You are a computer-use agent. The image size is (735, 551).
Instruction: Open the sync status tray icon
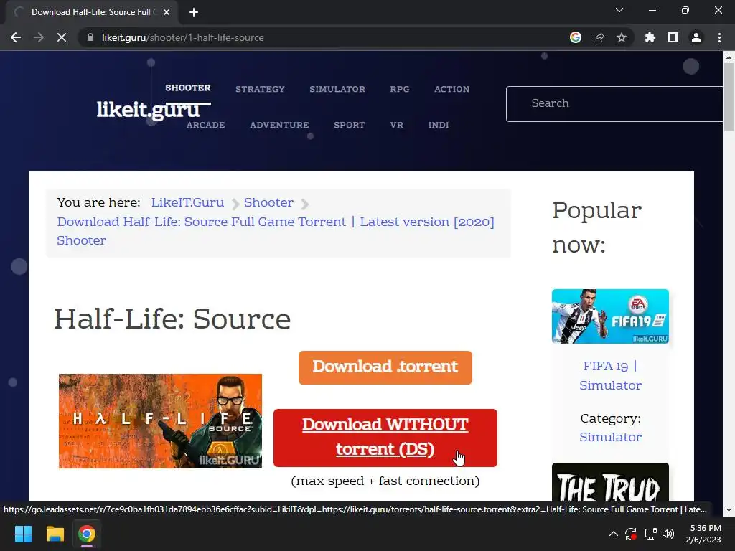pyautogui.click(x=631, y=534)
